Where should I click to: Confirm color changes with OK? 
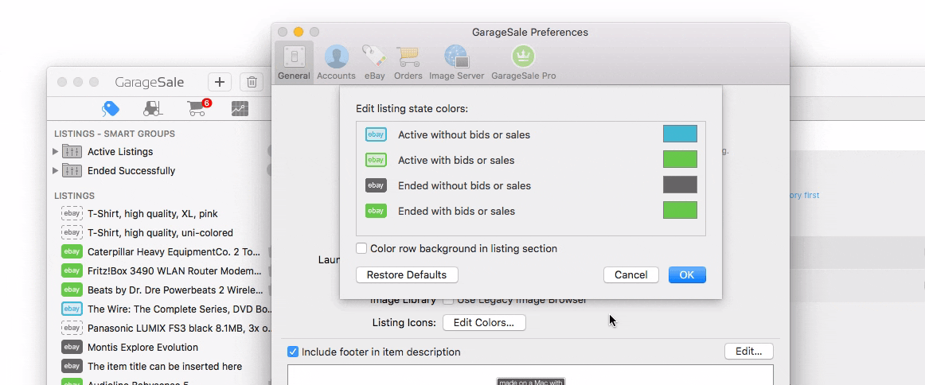click(x=687, y=274)
